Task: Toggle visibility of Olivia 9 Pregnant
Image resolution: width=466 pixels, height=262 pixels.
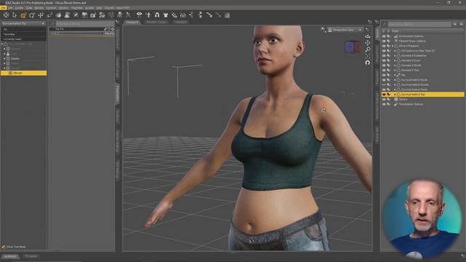Action: (x=384, y=46)
